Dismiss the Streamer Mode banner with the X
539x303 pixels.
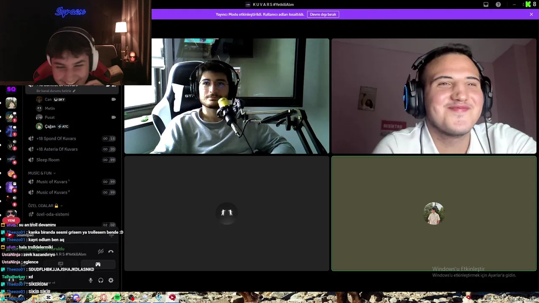tap(531, 14)
